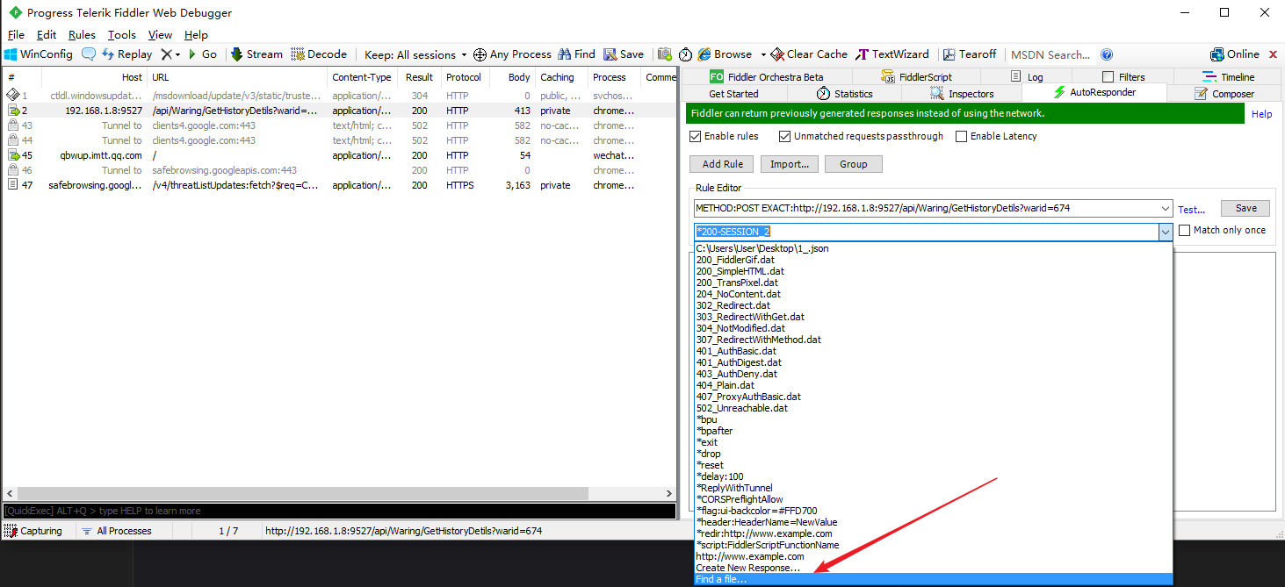
Task: Open the Help menu
Action: [196, 35]
